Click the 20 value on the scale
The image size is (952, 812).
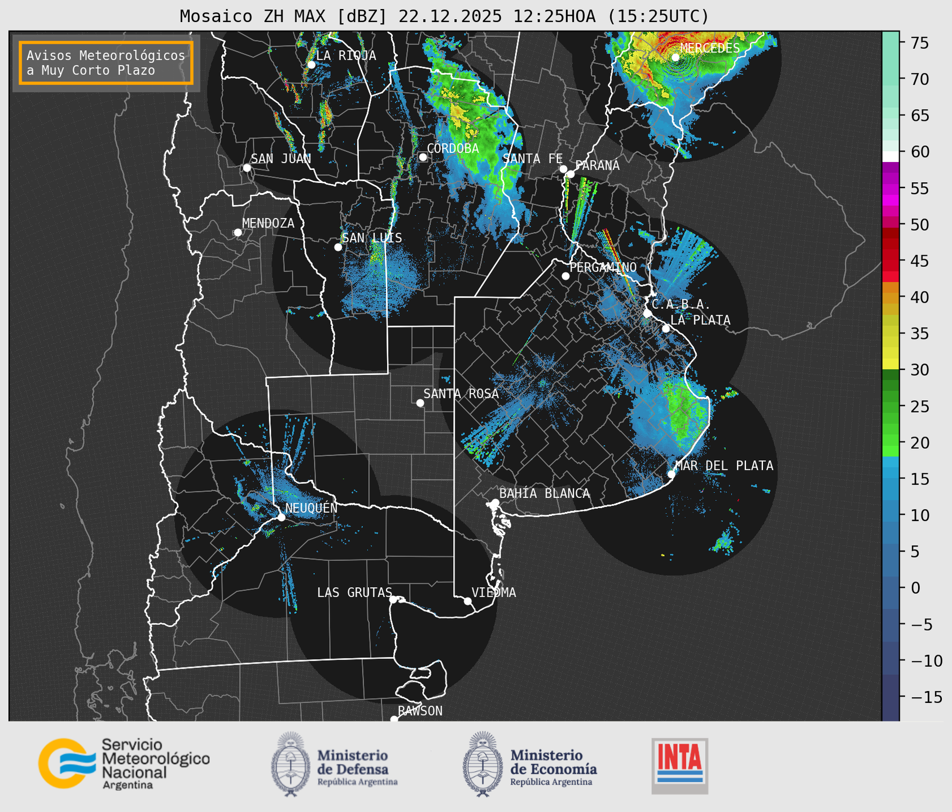click(919, 443)
